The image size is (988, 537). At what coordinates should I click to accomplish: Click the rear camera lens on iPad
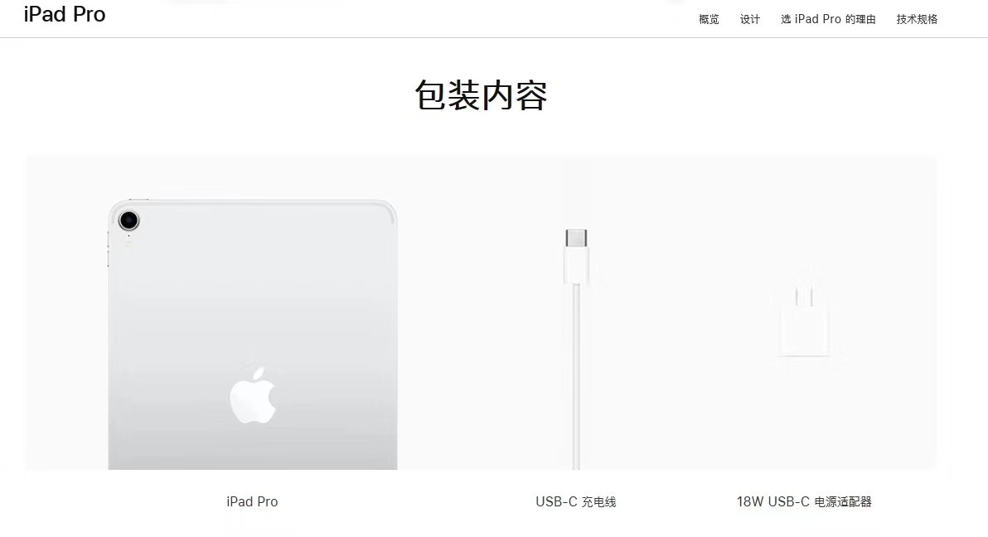click(128, 220)
